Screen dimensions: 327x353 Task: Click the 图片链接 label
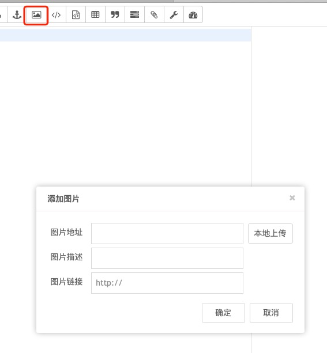[66, 282]
